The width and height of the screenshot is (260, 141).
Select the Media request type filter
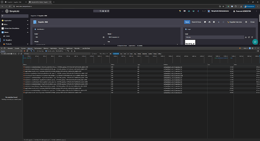[x=139, y=54]
